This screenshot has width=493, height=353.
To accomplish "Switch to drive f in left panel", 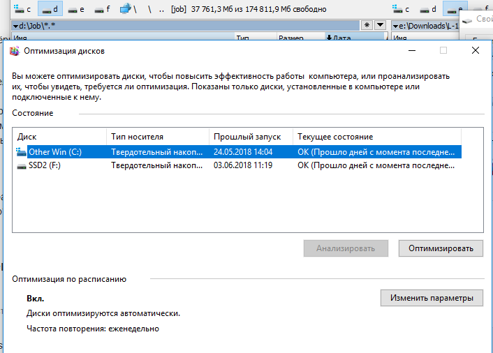I will (103, 9).
